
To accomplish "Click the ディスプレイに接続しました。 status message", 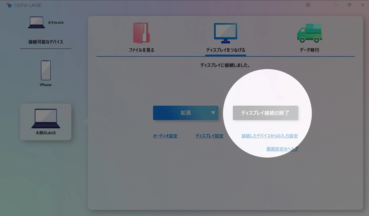I will (225, 65).
